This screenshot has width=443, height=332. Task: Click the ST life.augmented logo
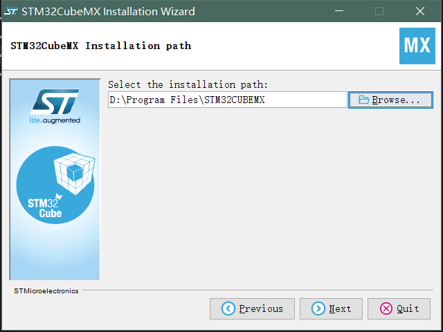[55, 106]
